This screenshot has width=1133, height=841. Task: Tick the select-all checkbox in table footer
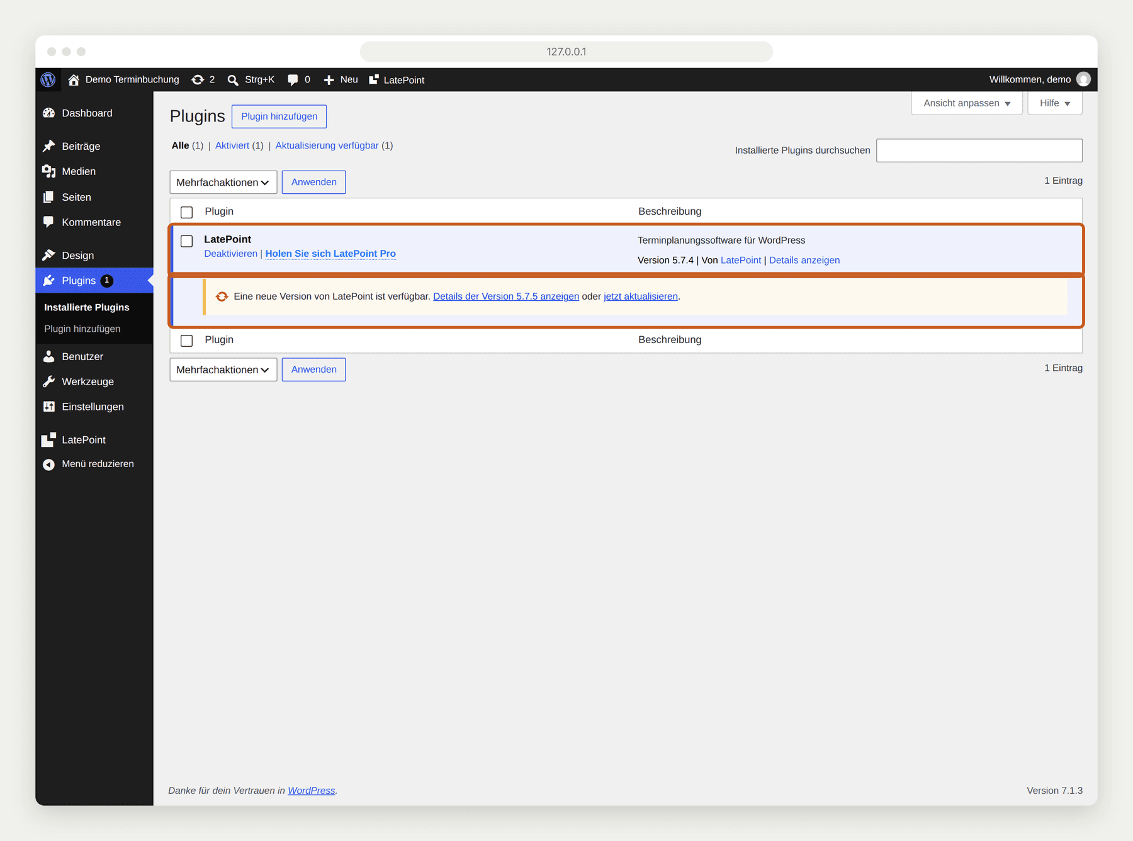pyautogui.click(x=187, y=341)
